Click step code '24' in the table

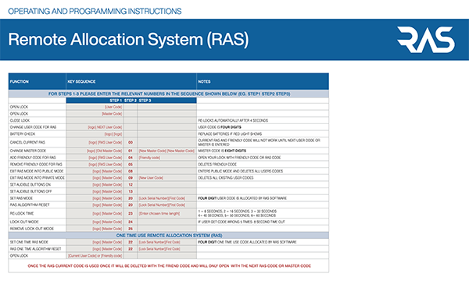click(131, 222)
